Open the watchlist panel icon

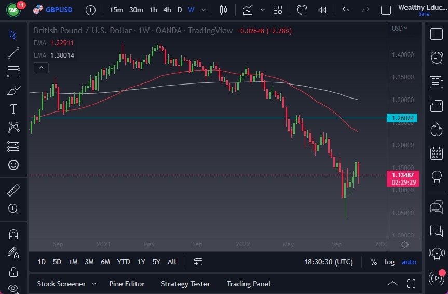[437, 34]
